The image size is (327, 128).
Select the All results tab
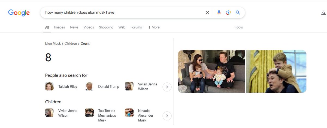coord(47,27)
